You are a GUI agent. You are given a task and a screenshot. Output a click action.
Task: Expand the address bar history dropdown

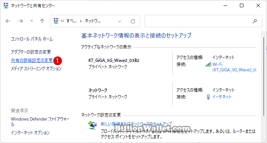click(x=120, y=21)
